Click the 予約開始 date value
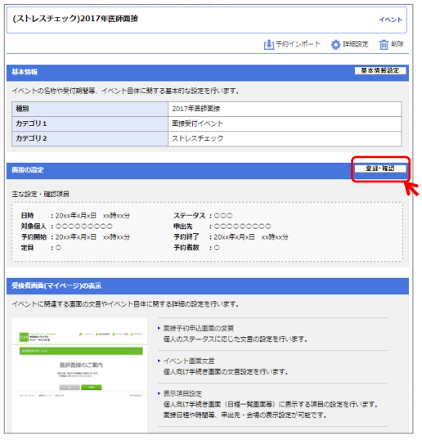Viewport: 422px width, 440px height. tap(92, 237)
